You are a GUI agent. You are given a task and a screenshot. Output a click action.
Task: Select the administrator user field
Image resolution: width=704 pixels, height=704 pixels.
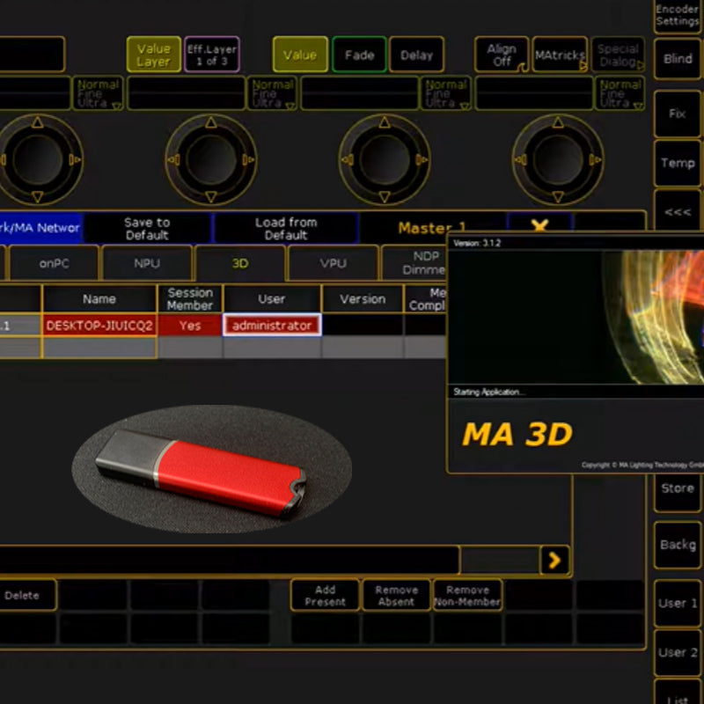click(x=272, y=326)
